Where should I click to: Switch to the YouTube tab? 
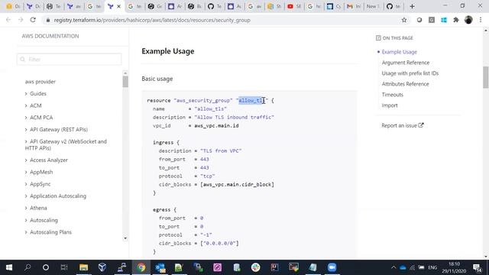point(294,6)
